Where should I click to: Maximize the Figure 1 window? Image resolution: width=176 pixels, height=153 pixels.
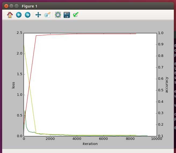16,6
